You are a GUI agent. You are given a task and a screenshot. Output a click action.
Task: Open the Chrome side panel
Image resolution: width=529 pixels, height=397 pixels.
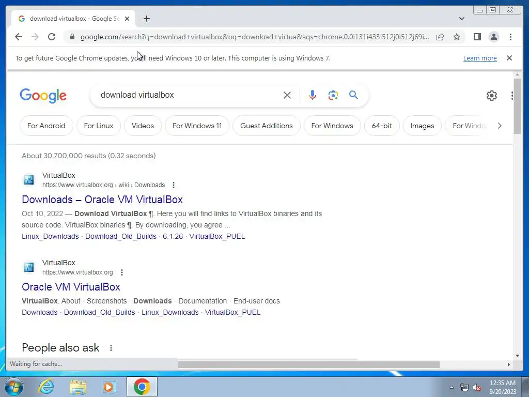click(477, 37)
